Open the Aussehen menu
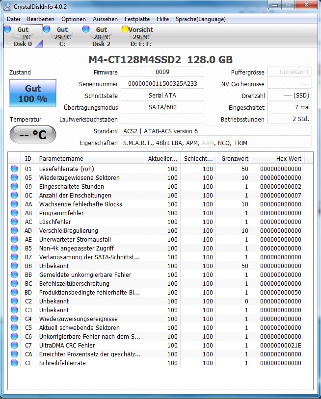Viewport: 321px width, 399px height. click(x=105, y=19)
